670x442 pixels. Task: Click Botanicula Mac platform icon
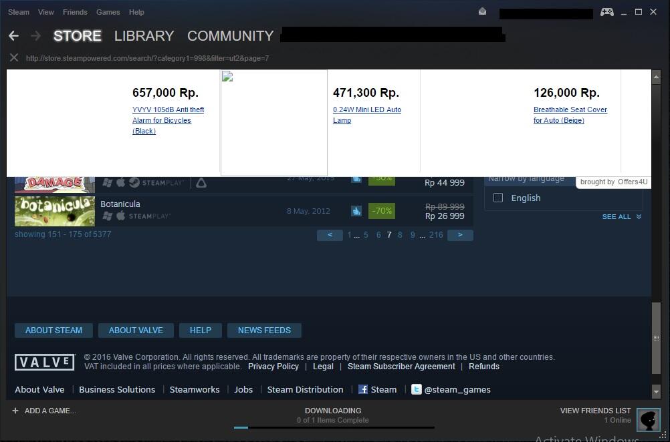click(121, 216)
